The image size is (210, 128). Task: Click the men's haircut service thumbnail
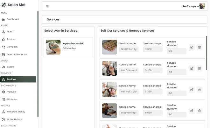(109, 68)
